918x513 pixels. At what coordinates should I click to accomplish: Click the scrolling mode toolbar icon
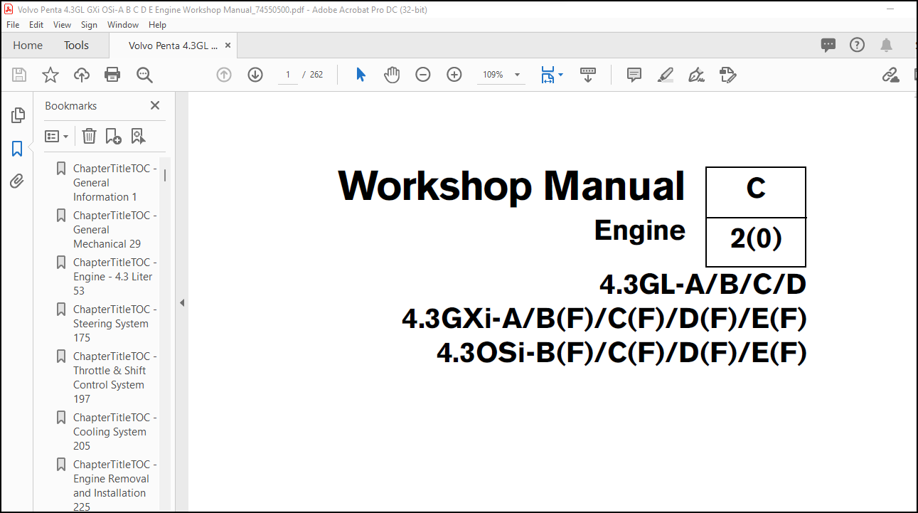coord(588,75)
